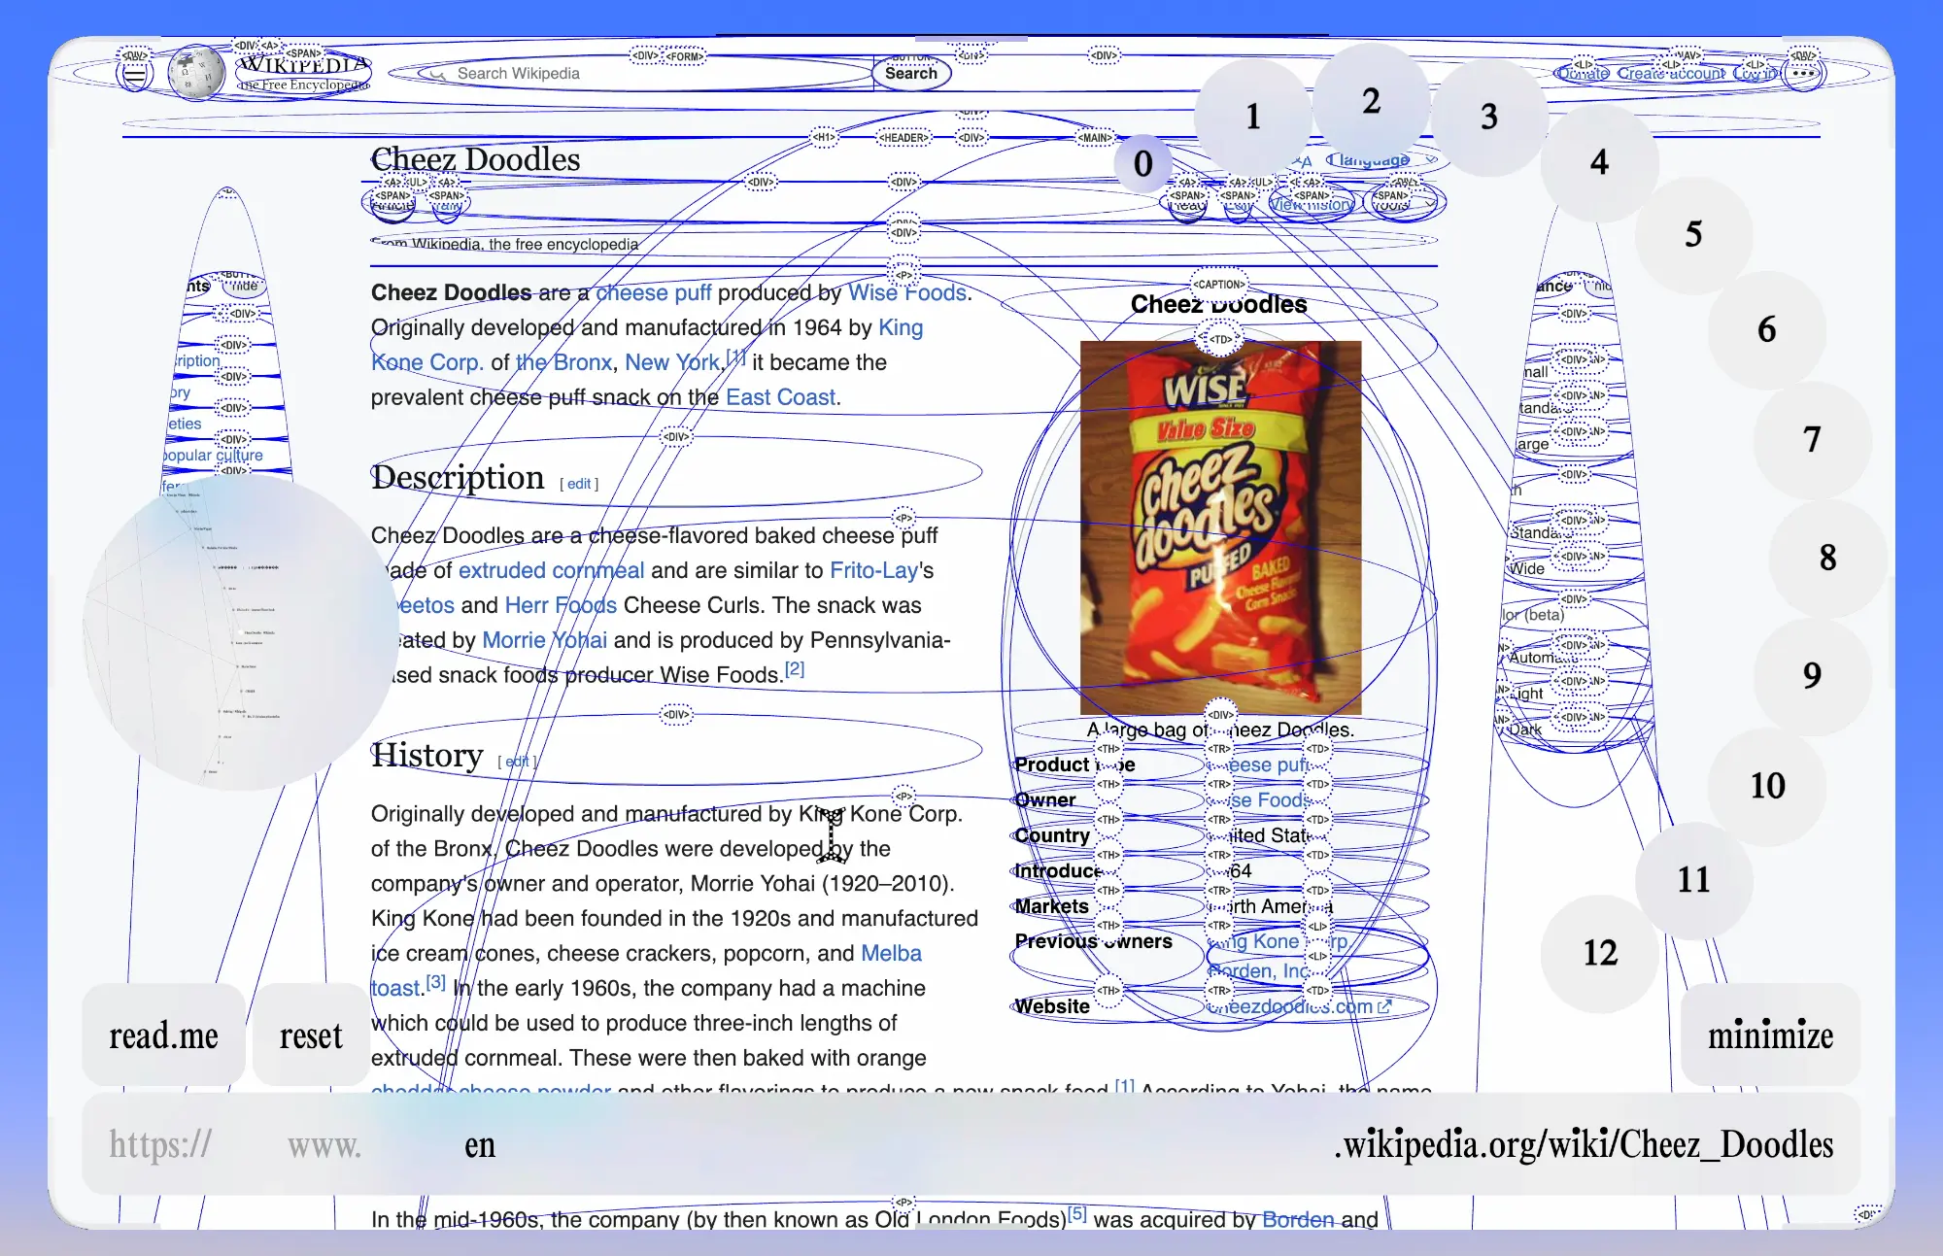1943x1256 pixels.
Task: Open the Tools dropdown menu
Action: (x=1393, y=205)
